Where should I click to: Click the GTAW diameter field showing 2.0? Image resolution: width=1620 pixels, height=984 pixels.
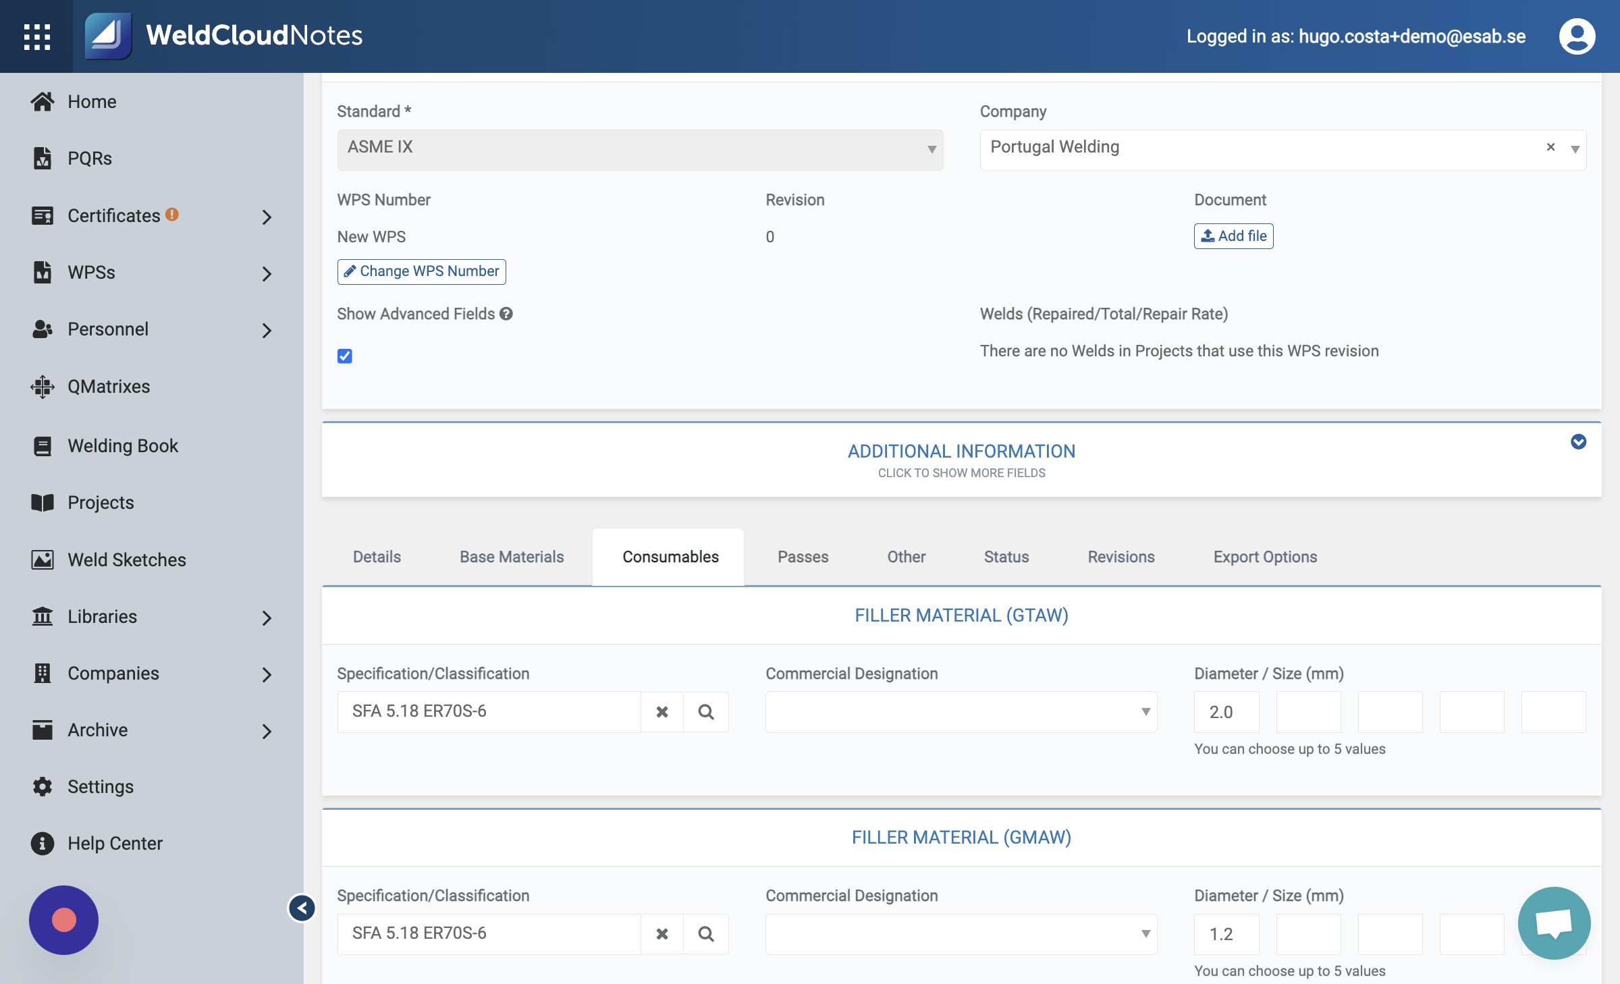[x=1226, y=711]
